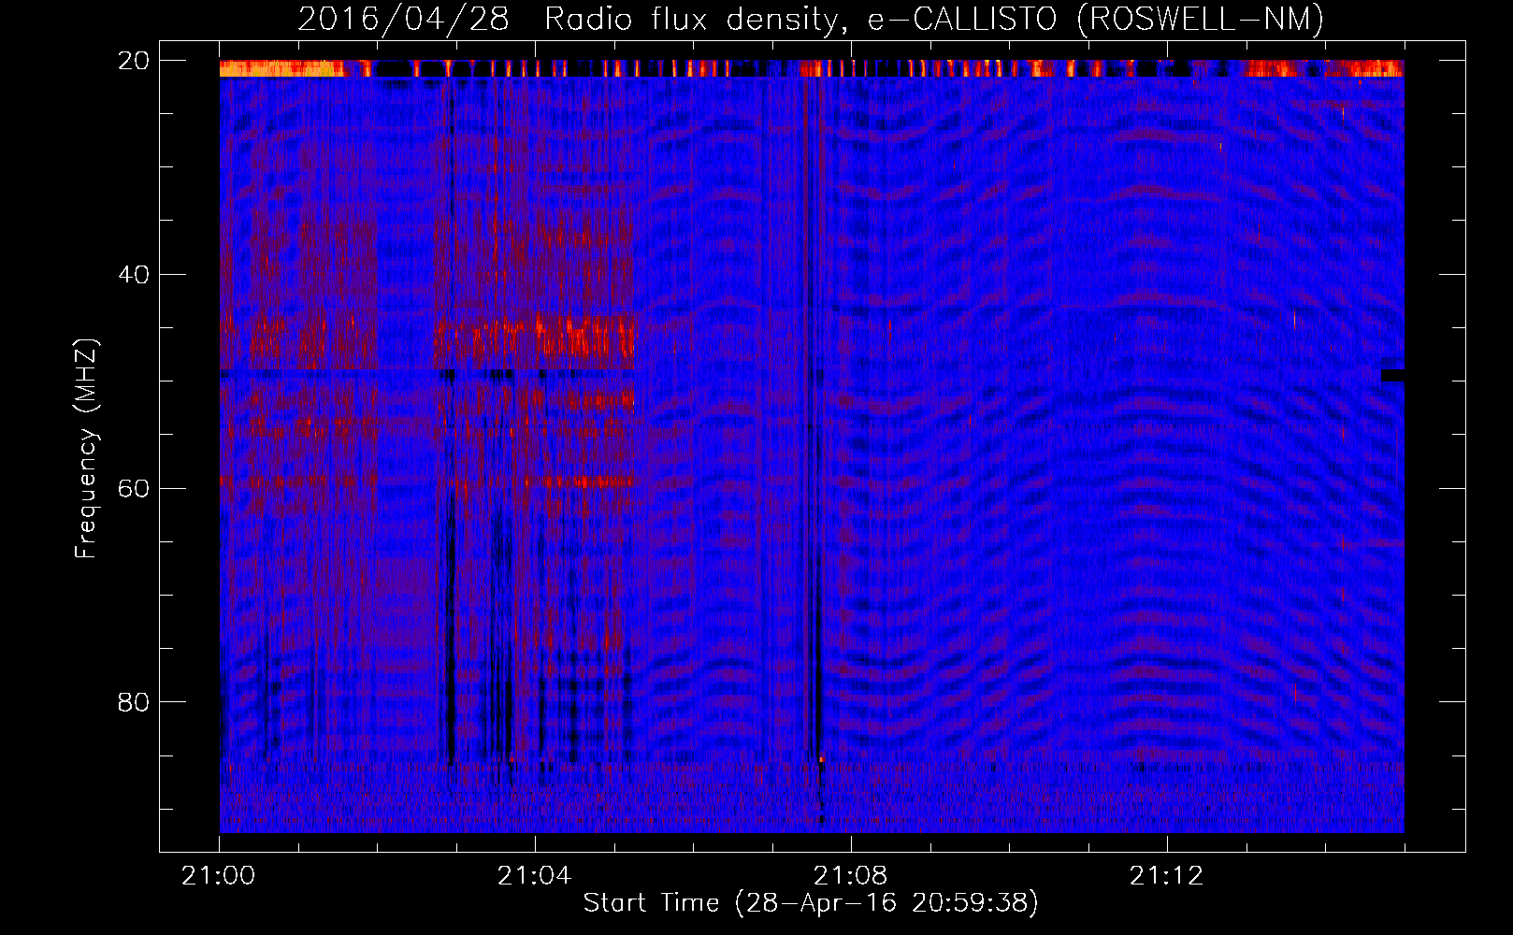This screenshot has width=1513, height=935.
Task: Click the 'Start Time (28-Apr-16 20:59:38)' label
Action: (811, 903)
